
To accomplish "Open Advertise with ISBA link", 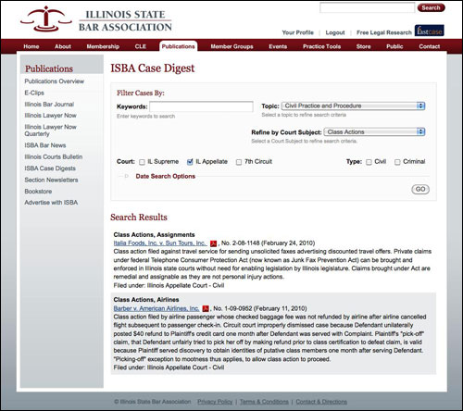I will 51,203.
